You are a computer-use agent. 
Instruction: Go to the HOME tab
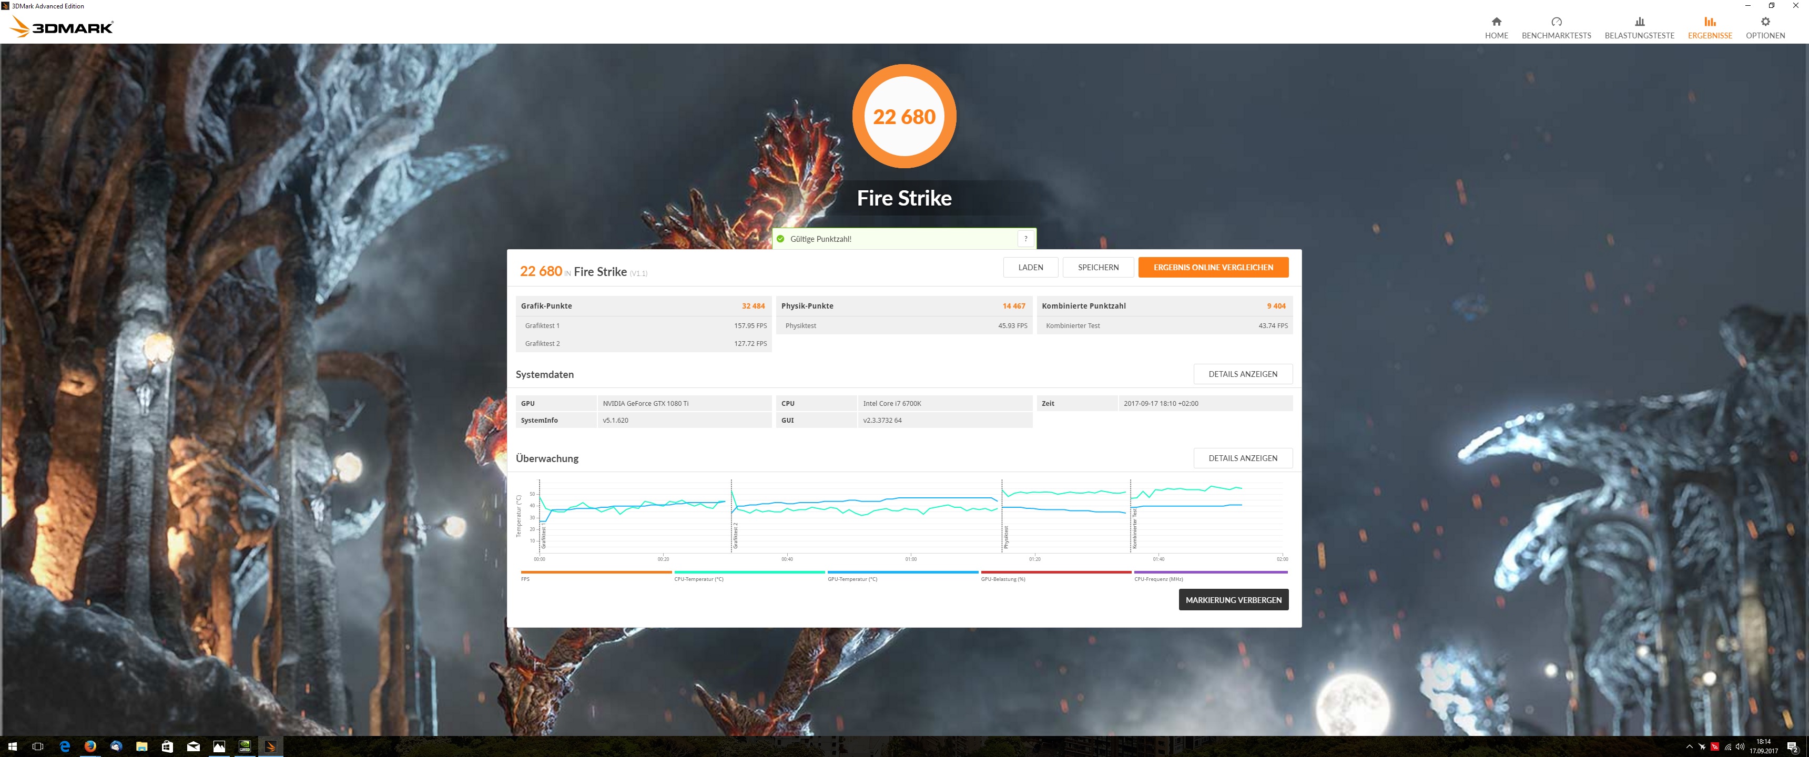(1496, 27)
